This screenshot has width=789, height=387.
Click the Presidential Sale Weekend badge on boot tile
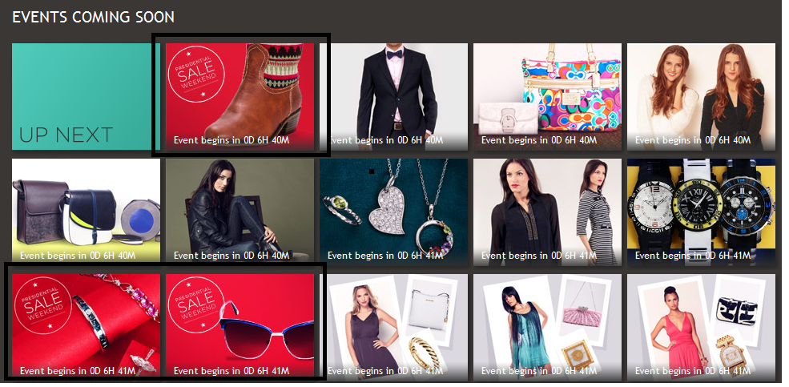196,74
